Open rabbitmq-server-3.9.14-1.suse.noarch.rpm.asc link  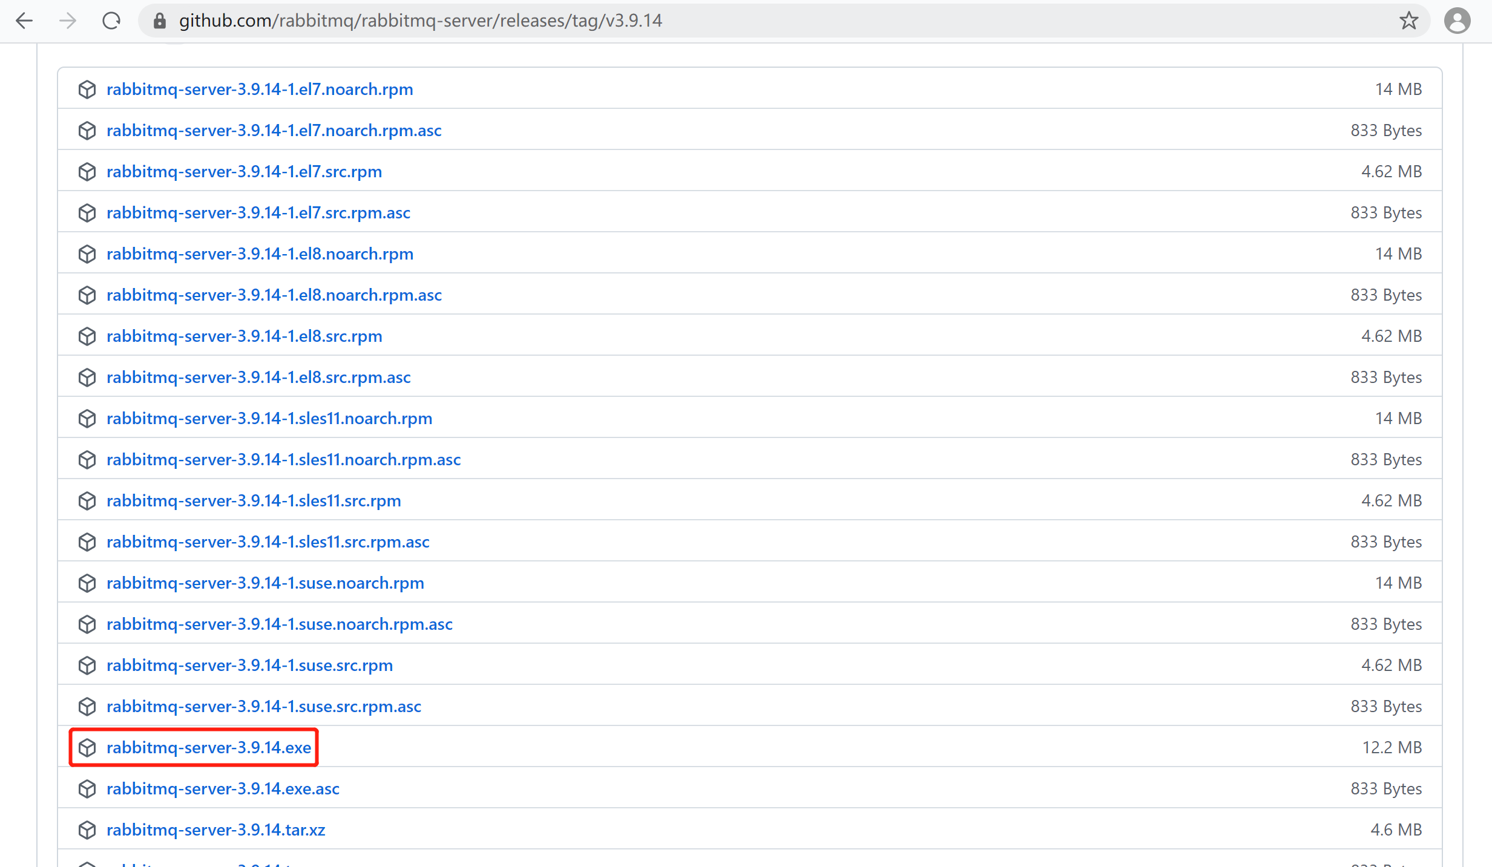point(280,624)
